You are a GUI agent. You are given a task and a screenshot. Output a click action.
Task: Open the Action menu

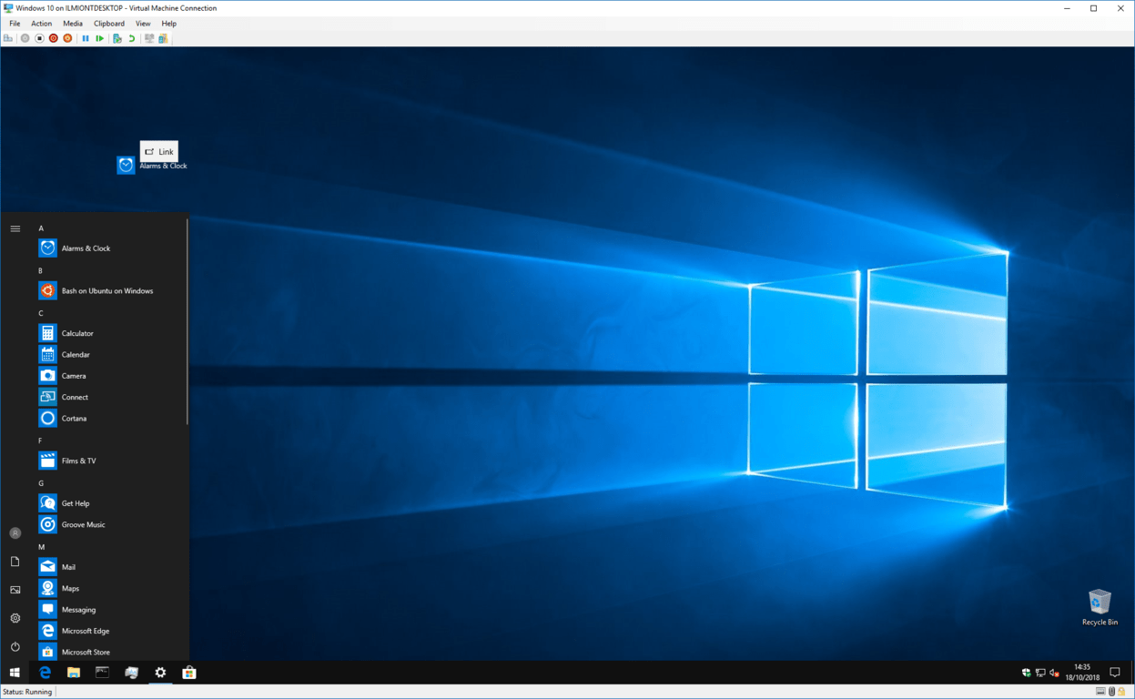pyautogui.click(x=42, y=24)
